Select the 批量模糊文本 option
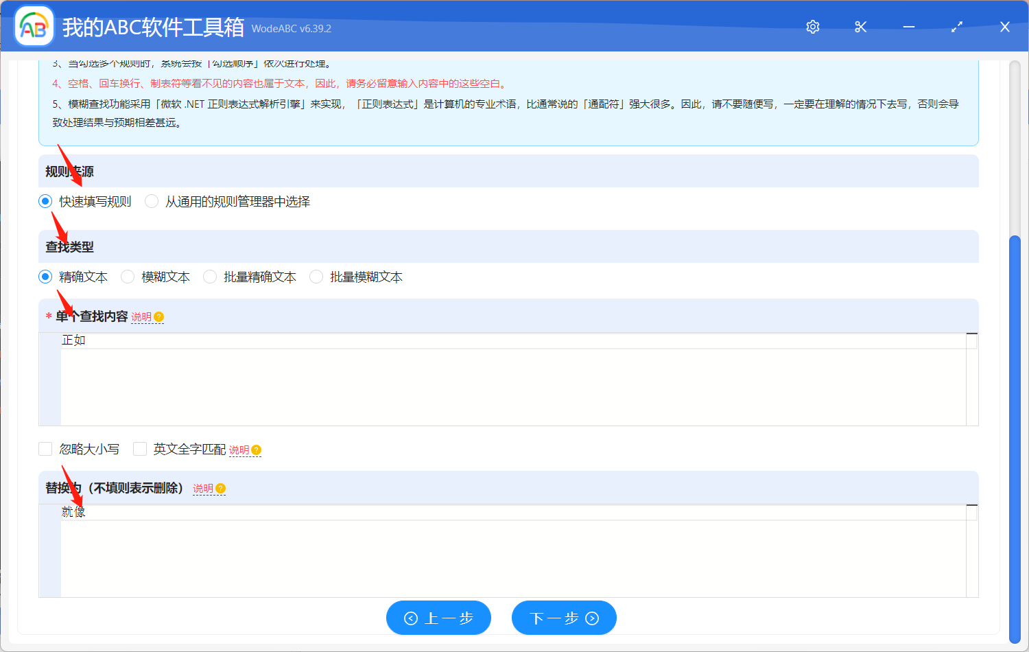 (x=316, y=277)
